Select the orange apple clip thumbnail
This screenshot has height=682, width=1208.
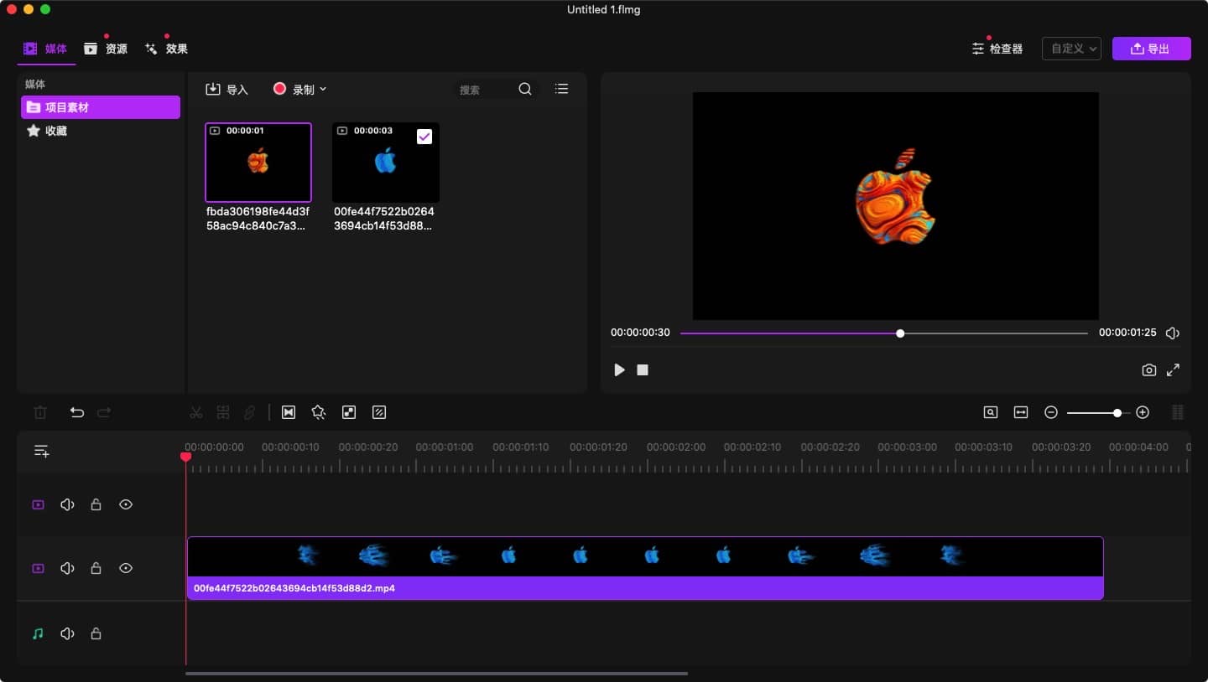[258, 163]
